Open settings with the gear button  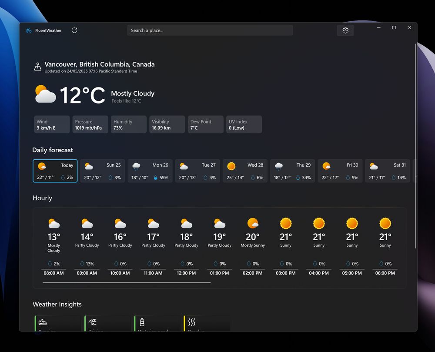pyautogui.click(x=345, y=30)
